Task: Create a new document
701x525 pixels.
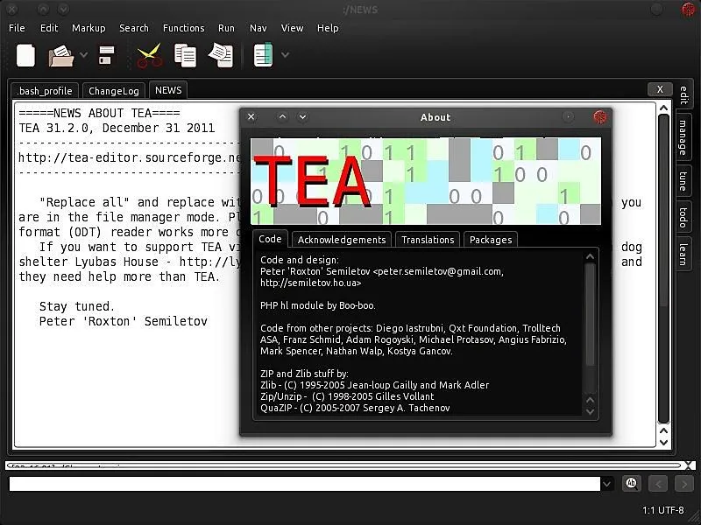Action: pos(25,55)
